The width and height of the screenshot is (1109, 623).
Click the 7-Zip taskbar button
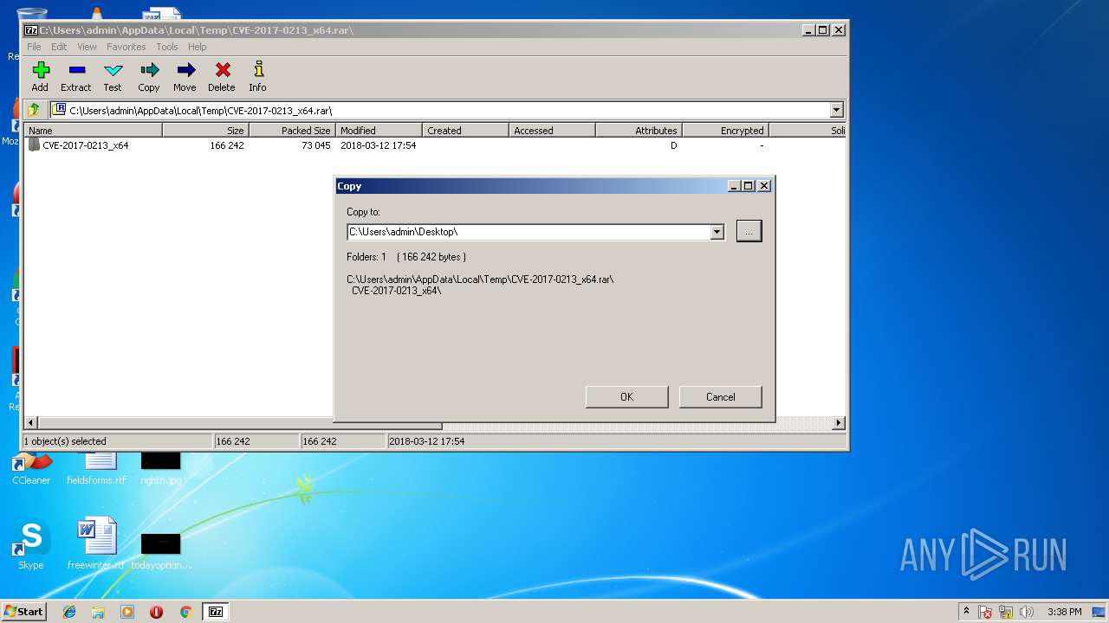click(x=216, y=612)
